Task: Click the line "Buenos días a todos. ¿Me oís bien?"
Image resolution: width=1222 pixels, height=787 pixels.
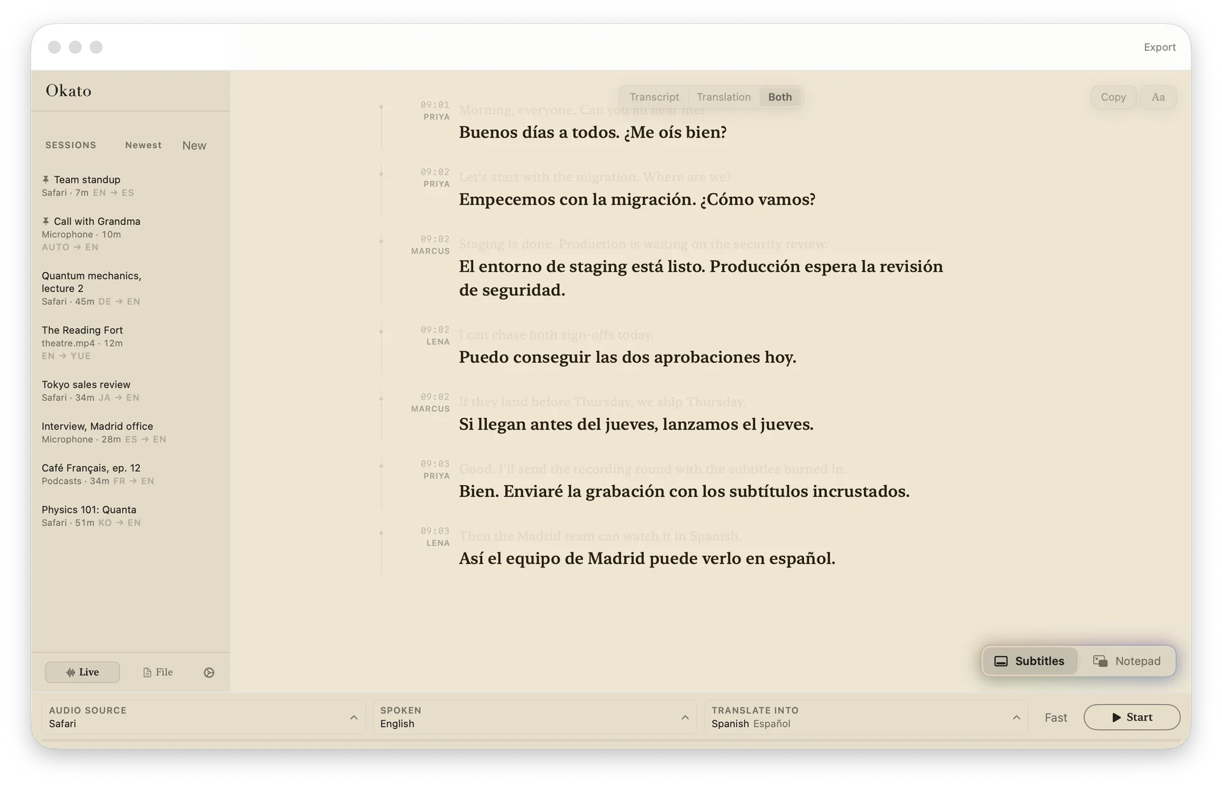Action: (593, 132)
